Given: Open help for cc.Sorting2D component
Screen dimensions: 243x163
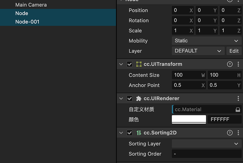Looking at the screenshot, I should pos(230,133).
